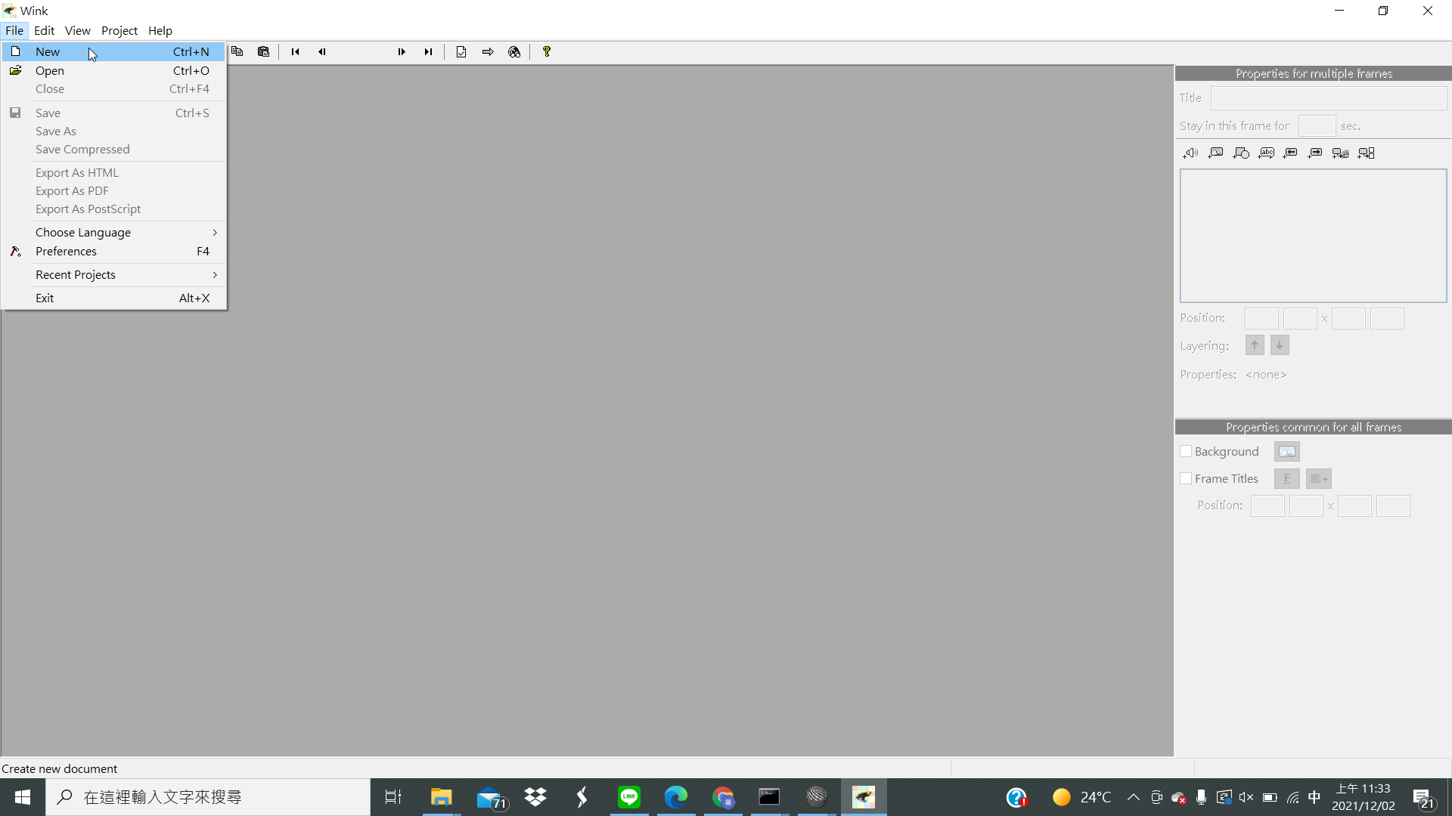This screenshot has width=1452, height=816.
Task: Click the Copy frames toolbar icon
Action: click(237, 51)
